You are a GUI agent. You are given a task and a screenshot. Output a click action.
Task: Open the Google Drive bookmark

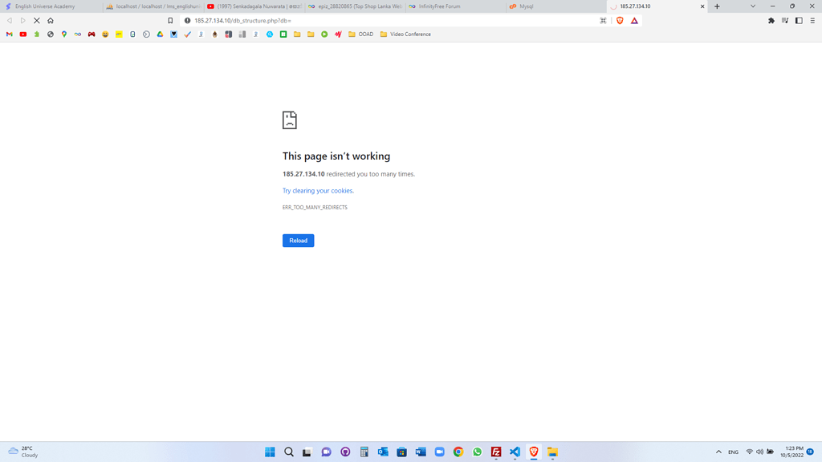coord(160,34)
